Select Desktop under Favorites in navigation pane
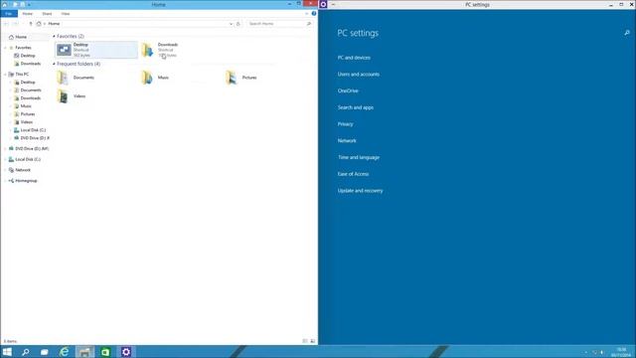The height and width of the screenshot is (358, 636). pos(28,56)
